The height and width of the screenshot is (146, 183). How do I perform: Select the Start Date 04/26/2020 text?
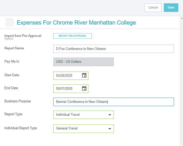[64, 76]
